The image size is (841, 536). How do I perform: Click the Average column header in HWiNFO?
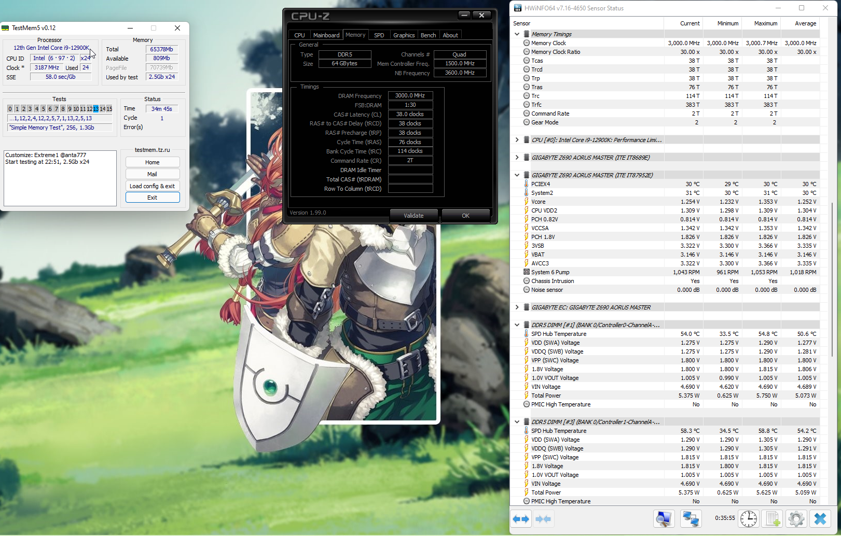point(801,23)
